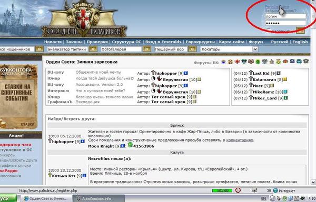Viewport: 316px width, 202px height.
Task: Click the Букконтора ставки banner
Action: (18, 97)
